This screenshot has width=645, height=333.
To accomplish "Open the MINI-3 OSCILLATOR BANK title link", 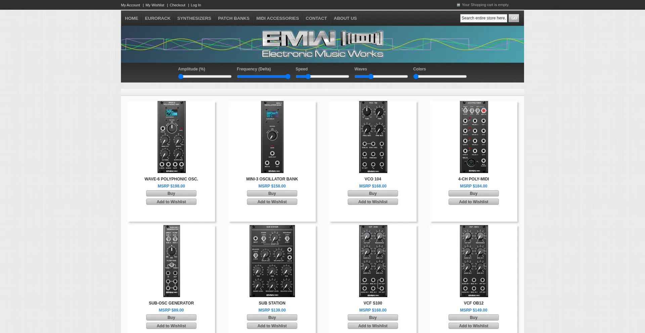I will (272, 179).
